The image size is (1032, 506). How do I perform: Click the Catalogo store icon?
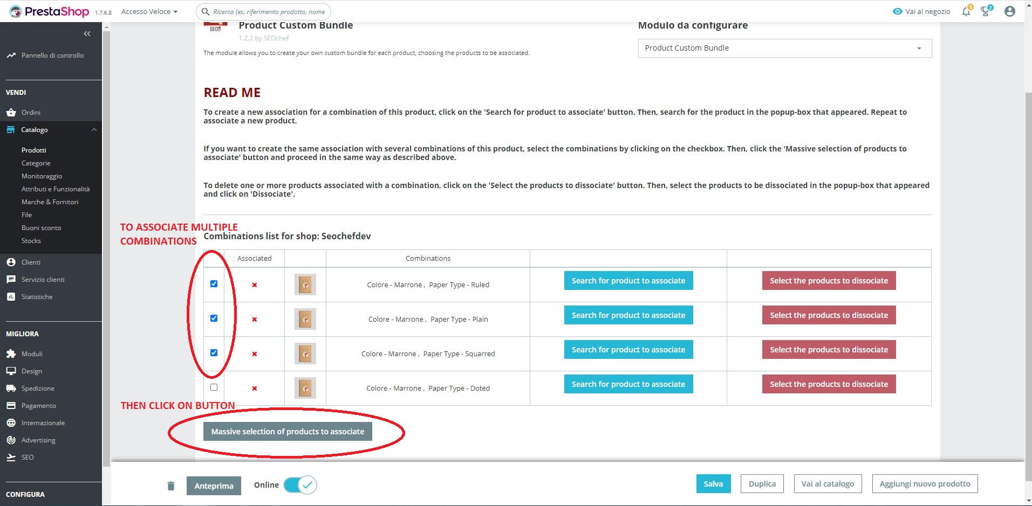[x=11, y=130]
